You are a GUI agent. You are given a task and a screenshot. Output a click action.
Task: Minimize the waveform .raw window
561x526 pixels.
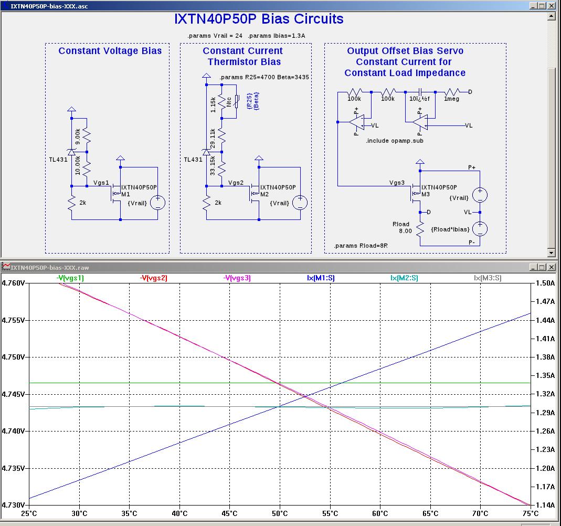[x=533, y=267]
